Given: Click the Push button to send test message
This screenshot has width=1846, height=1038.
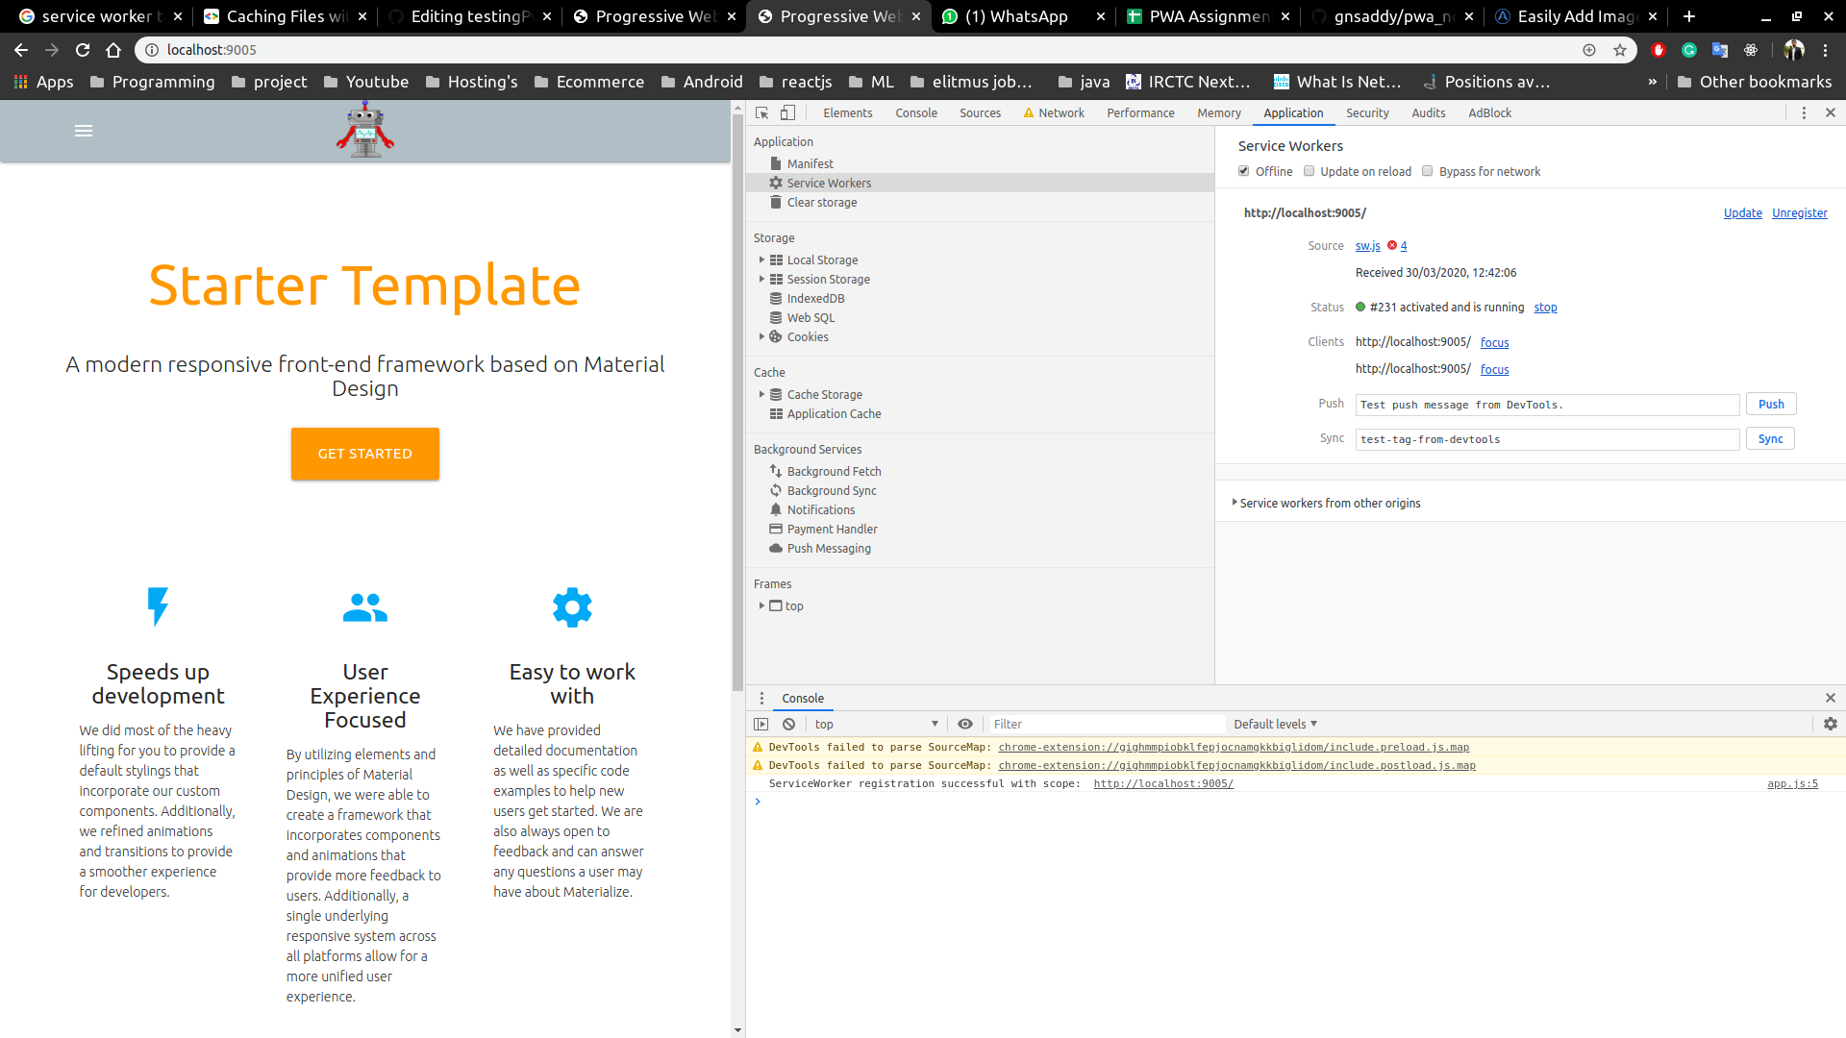Looking at the screenshot, I should click(1771, 403).
